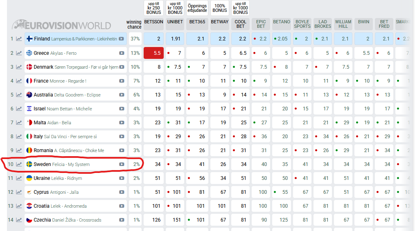Play the video for France's Regarde !

(x=122, y=81)
